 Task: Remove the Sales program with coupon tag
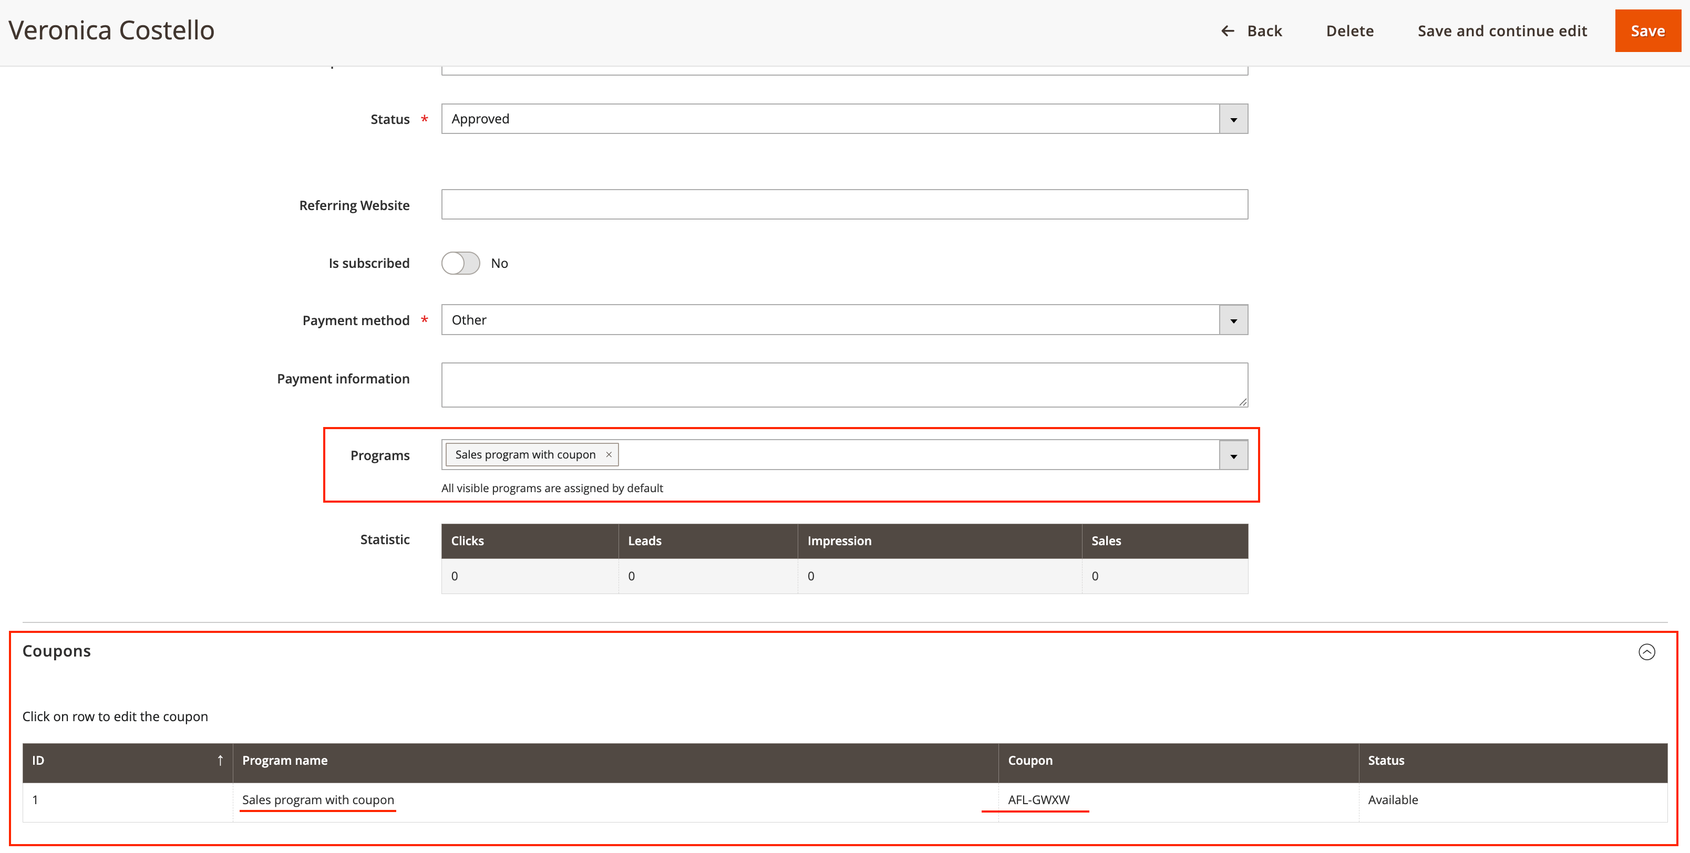pos(609,454)
